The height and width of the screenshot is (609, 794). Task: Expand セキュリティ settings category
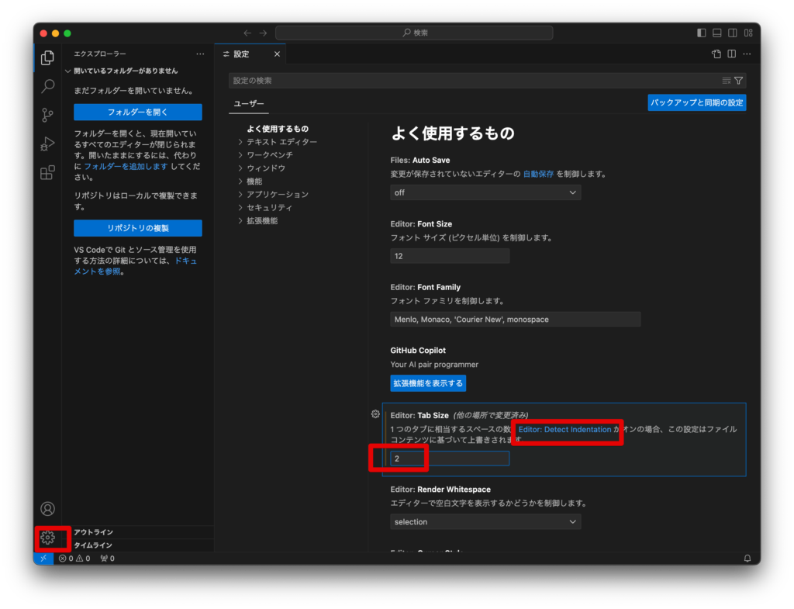pos(265,208)
